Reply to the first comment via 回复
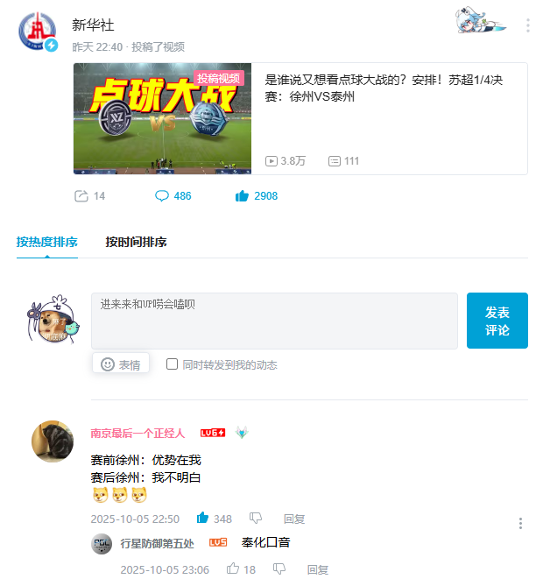Screen dimensions: 543x579 click(x=293, y=519)
